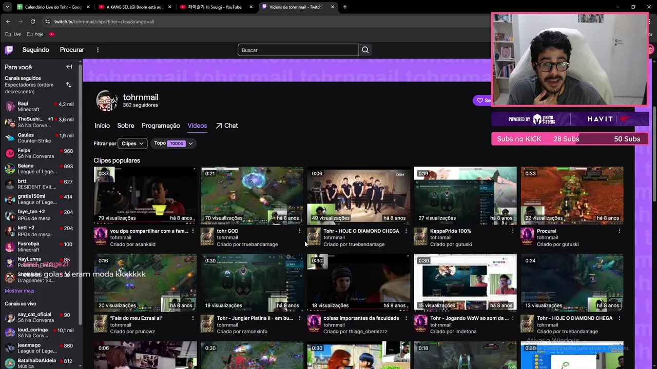Viewport: 657px width, 369px height.
Task: Click Bagi channel avatar in sidebar
Action: [10, 107]
